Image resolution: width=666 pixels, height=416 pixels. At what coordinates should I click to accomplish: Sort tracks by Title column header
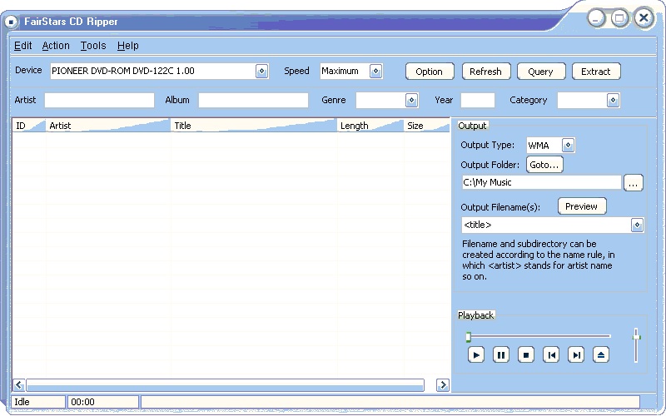coord(253,126)
